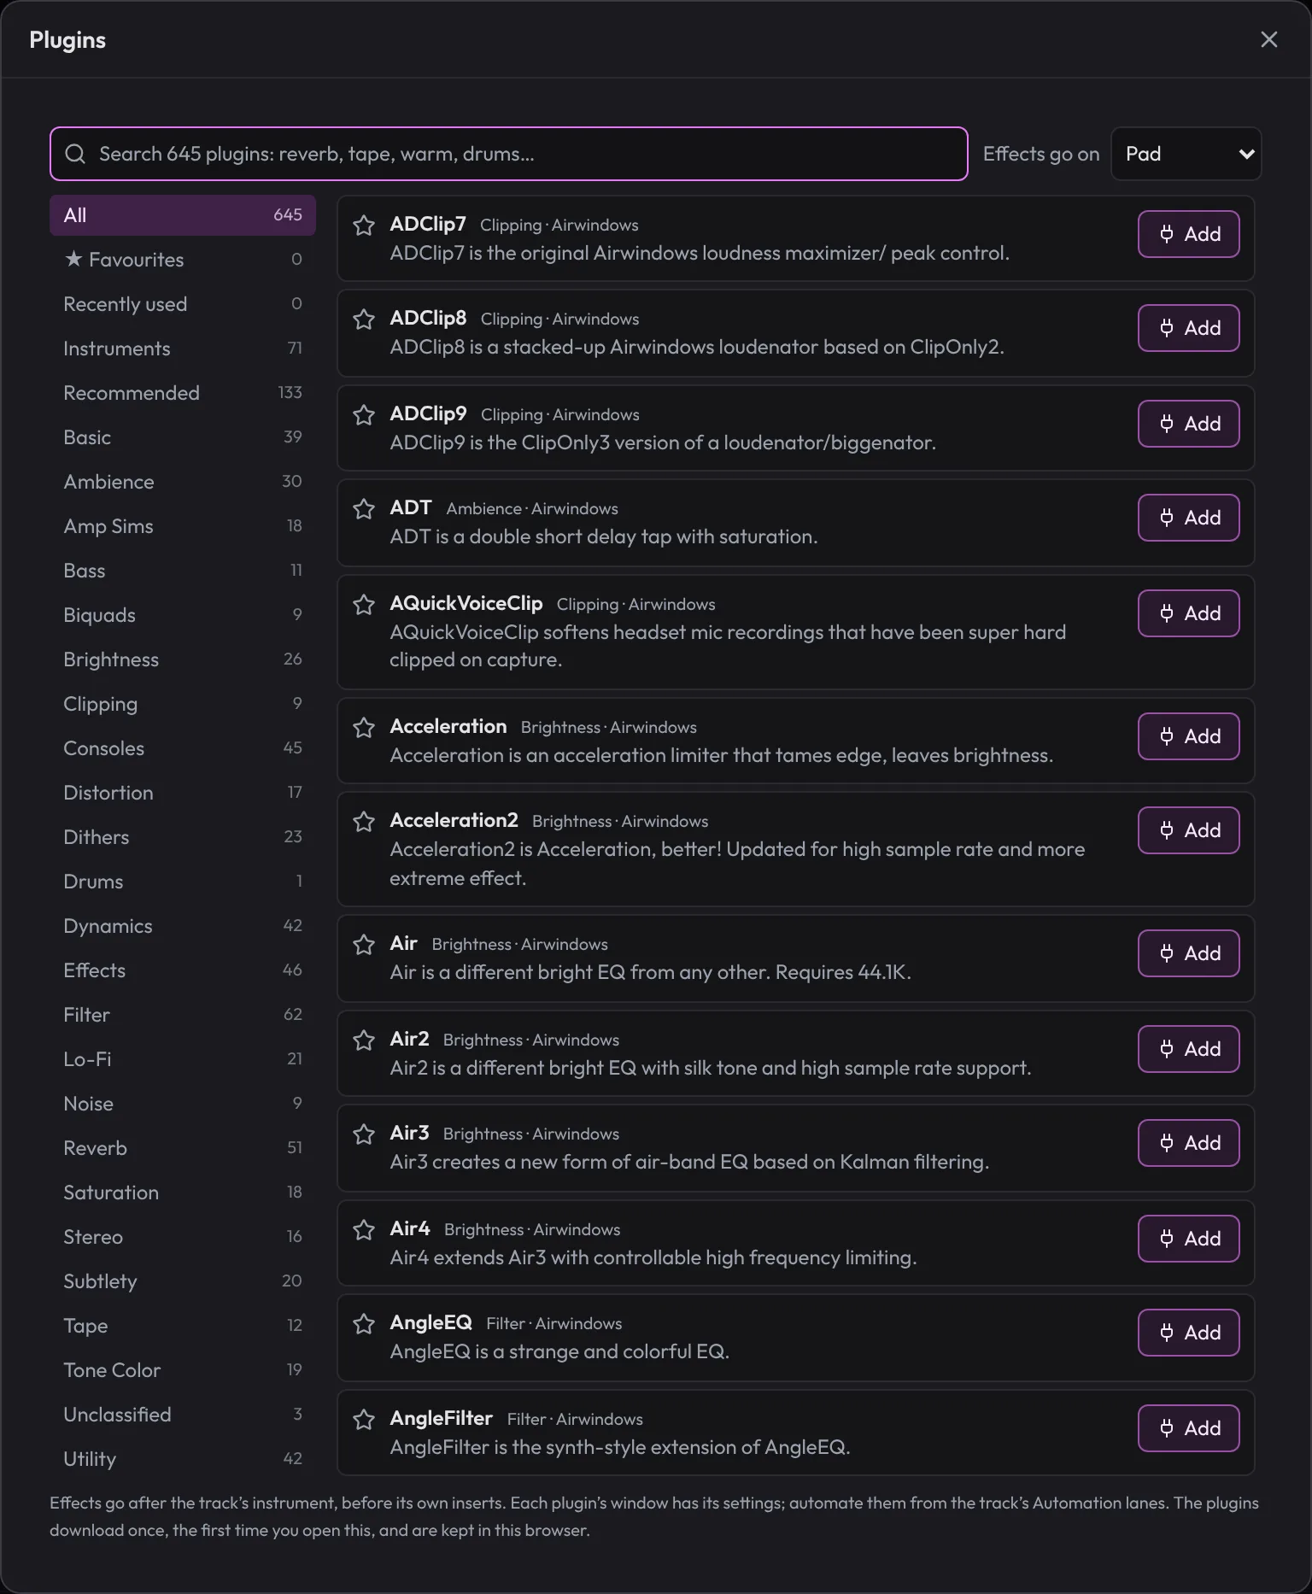Viewport: 1312px width, 1594px height.
Task: Click the Air4 star icon
Action: (364, 1230)
